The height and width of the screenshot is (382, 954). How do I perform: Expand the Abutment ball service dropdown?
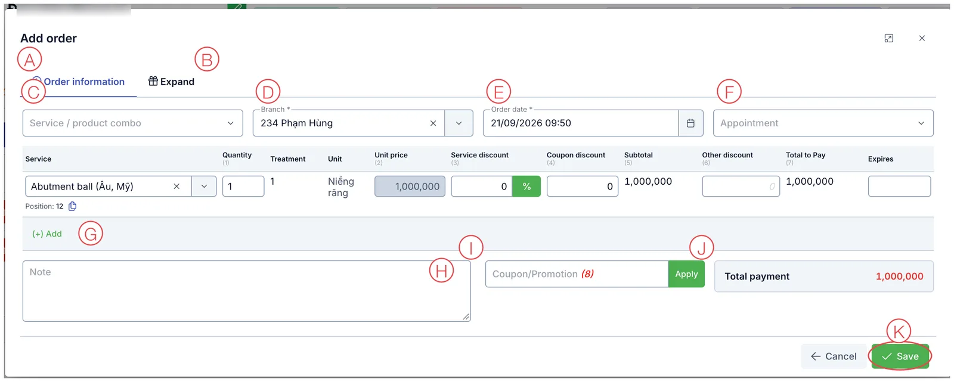pos(204,187)
